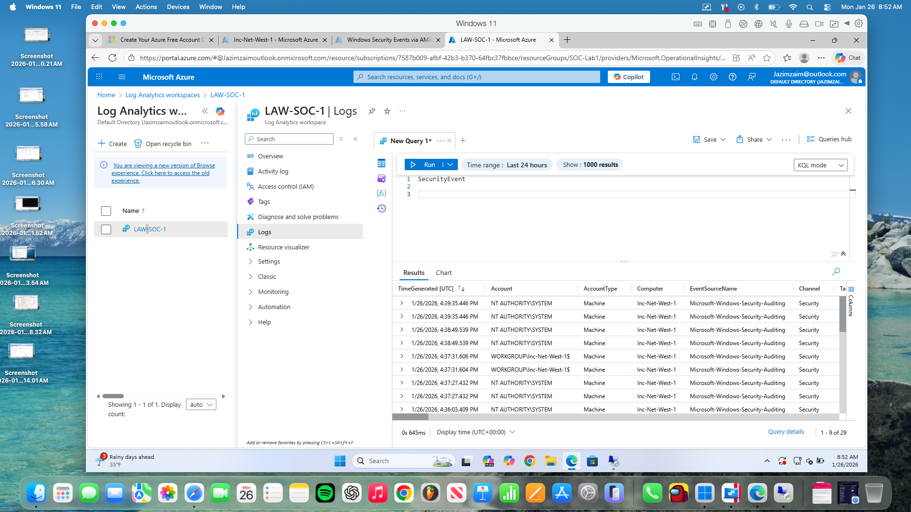Viewport: 911px width, 512px height.
Task: Check the LAW-SOC-1 workspace checkbox
Action: click(106, 229)
